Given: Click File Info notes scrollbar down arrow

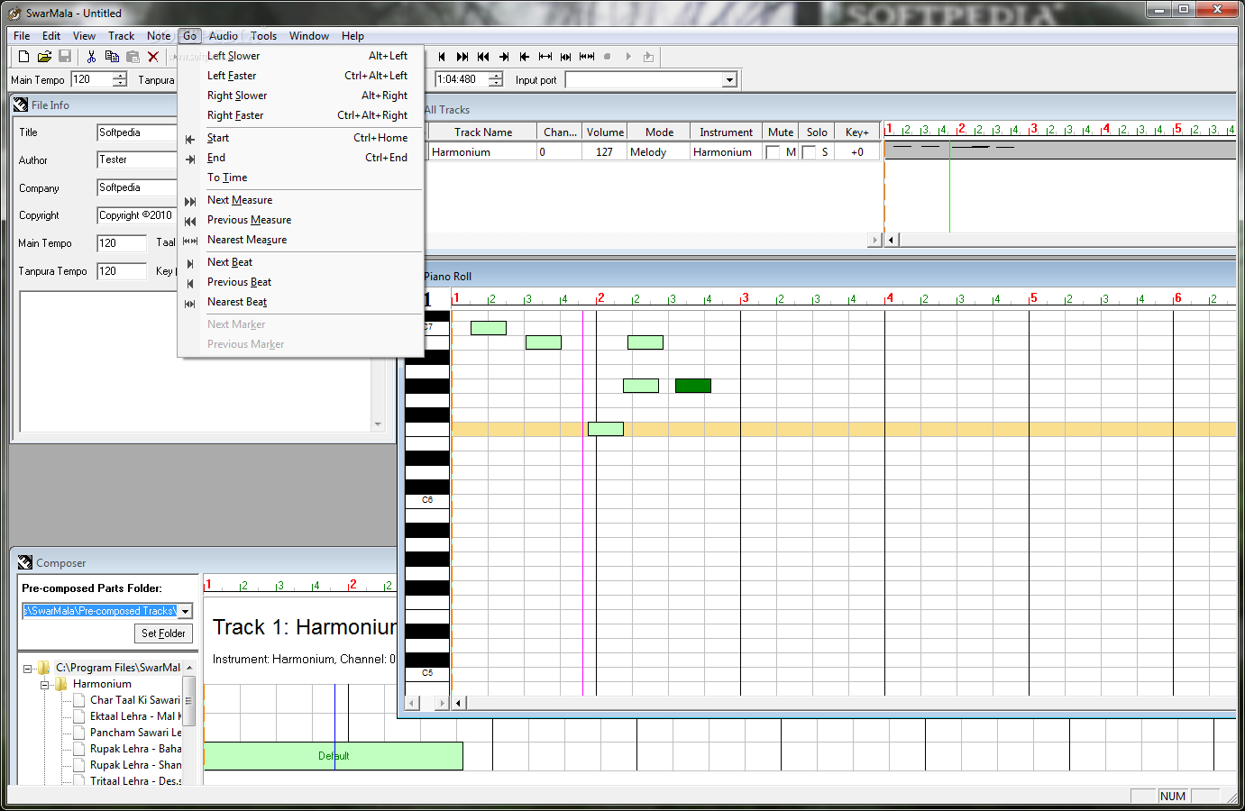Looking at the screenshot, I should coord(378,424).
